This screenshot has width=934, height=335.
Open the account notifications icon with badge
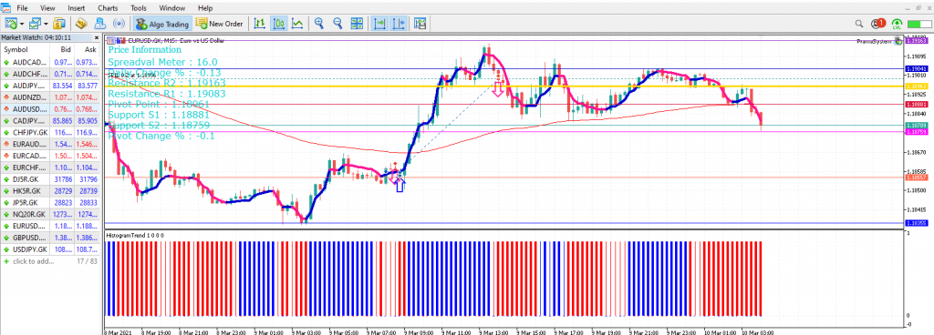click(877, 24)
